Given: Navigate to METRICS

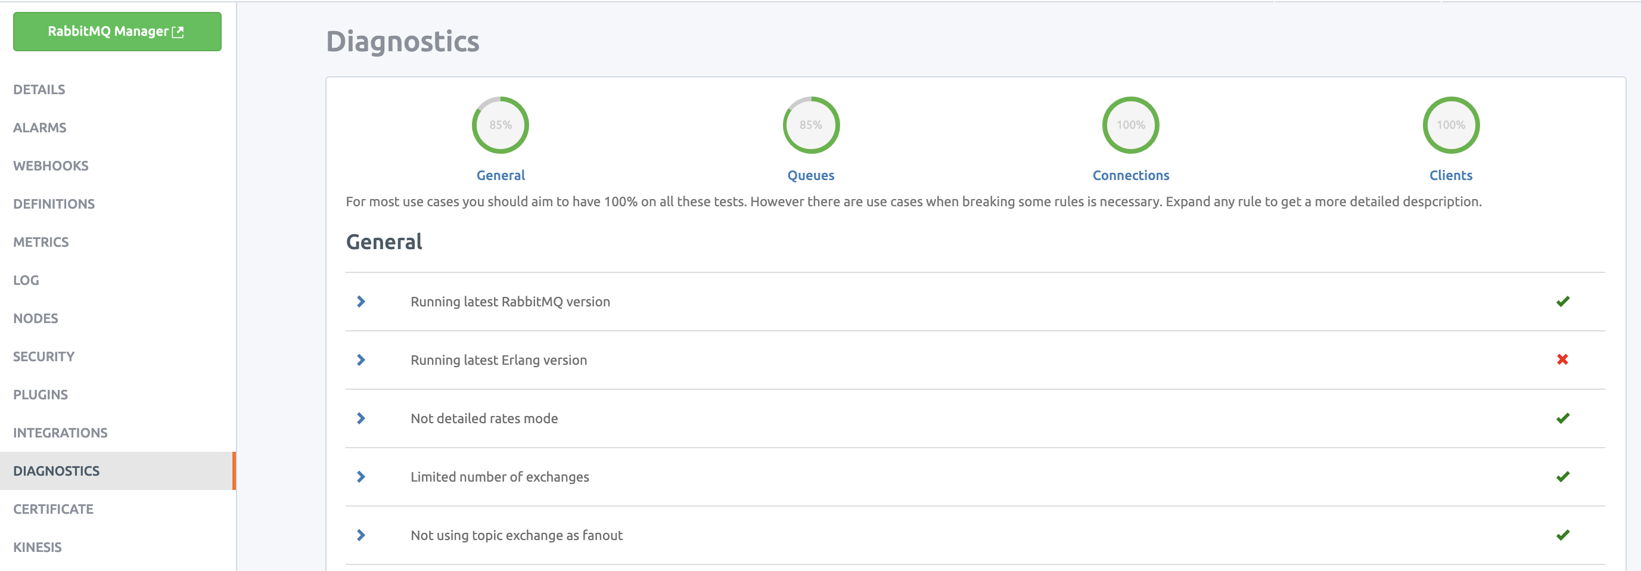Looking at the screenshot, I should [x=41, y=242].
